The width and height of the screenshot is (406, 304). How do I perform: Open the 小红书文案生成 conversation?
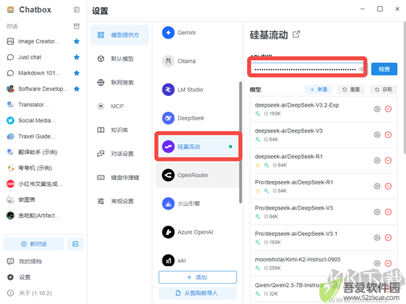click(43, 184)
